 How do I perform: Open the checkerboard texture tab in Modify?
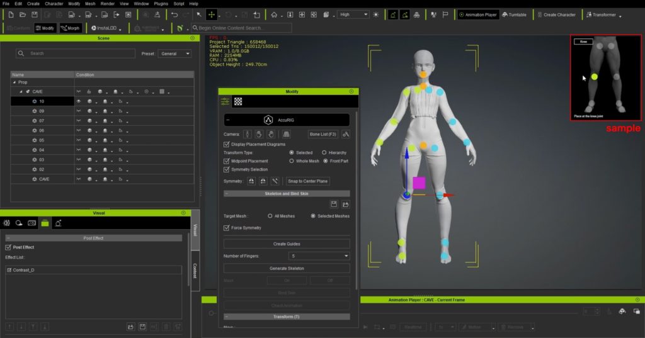click(238, 101)
